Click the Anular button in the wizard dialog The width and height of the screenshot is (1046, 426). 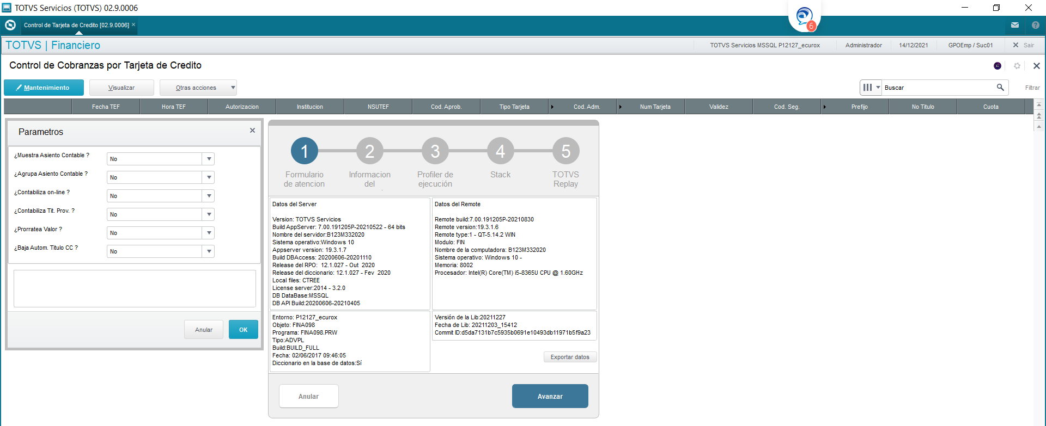coord(309,396)
